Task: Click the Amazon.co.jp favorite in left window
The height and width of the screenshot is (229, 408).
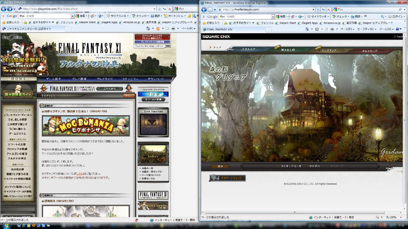Action: click(x=130, y=22)
